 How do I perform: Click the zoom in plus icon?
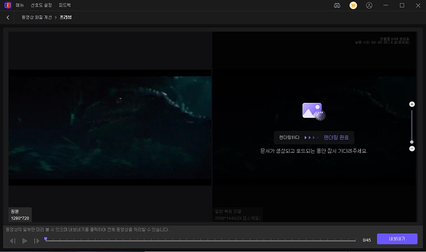412,104
